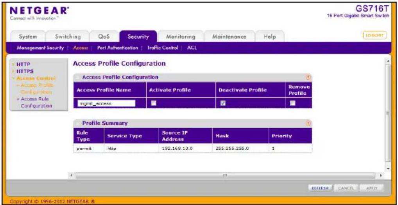Viewport: 398px width, 205px height.
Task: Select the Security tab
Action: click(138, 37)
